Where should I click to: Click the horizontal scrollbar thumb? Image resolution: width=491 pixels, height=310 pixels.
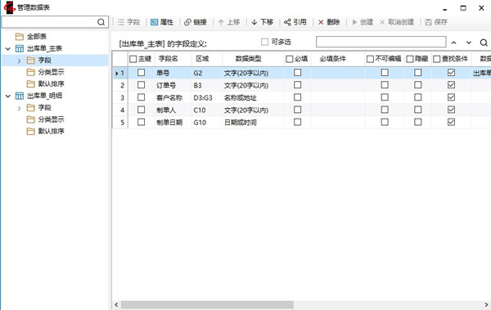click(x=207, y=304)
